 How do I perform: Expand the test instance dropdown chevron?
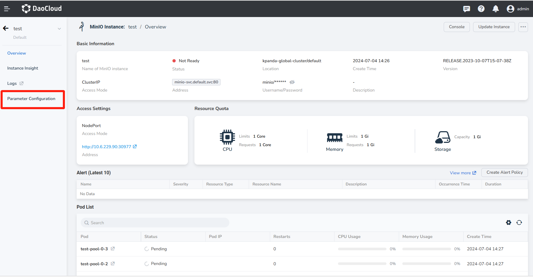coord(59,29)
